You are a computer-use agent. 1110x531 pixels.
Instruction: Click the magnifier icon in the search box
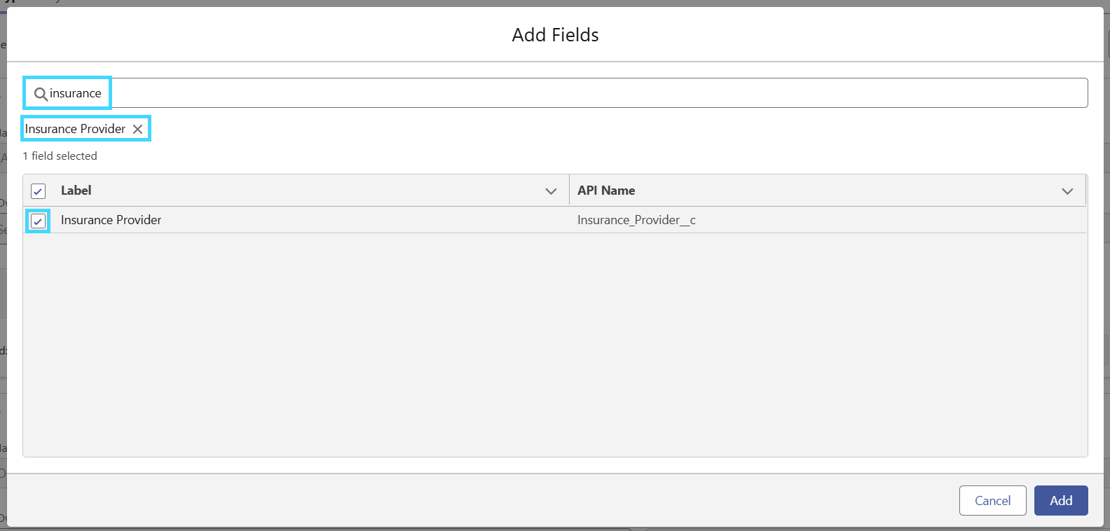tap(41, 94)
